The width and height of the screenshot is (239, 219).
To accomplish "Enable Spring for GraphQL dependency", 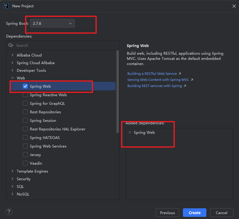I will tap(25, 103).
